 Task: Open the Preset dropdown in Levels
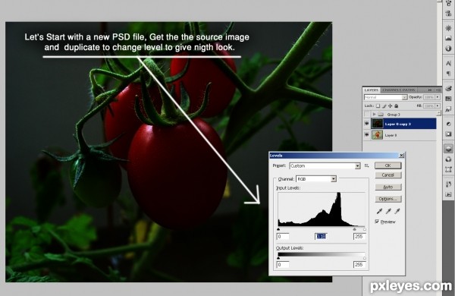[x=357, y=166]
